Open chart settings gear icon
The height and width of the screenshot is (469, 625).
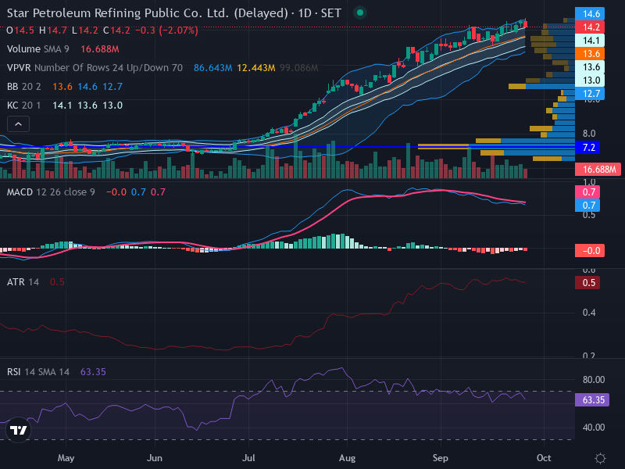600,458
